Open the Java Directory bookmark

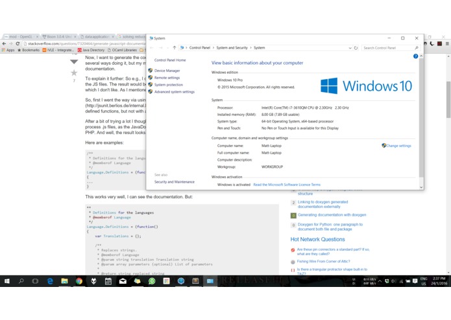(91, 50)
